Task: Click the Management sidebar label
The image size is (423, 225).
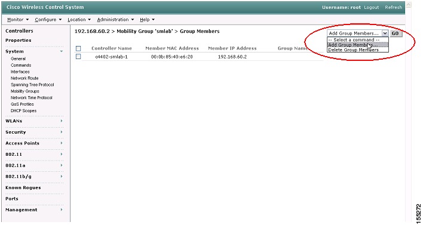Action: (x=22, y=209)
